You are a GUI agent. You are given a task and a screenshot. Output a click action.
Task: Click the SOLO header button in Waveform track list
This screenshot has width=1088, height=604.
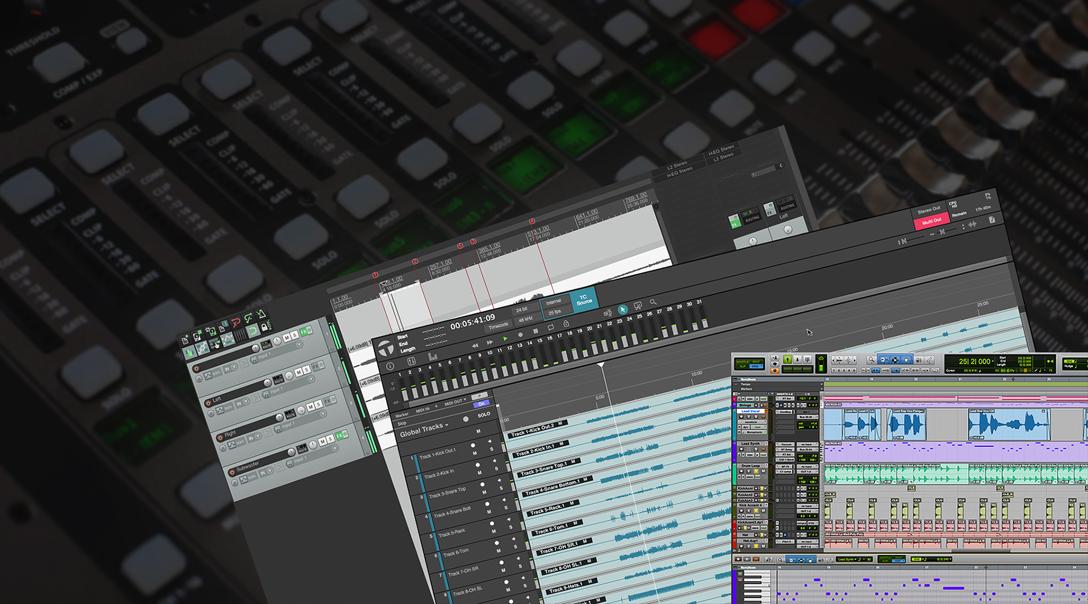tap(484, 414)
